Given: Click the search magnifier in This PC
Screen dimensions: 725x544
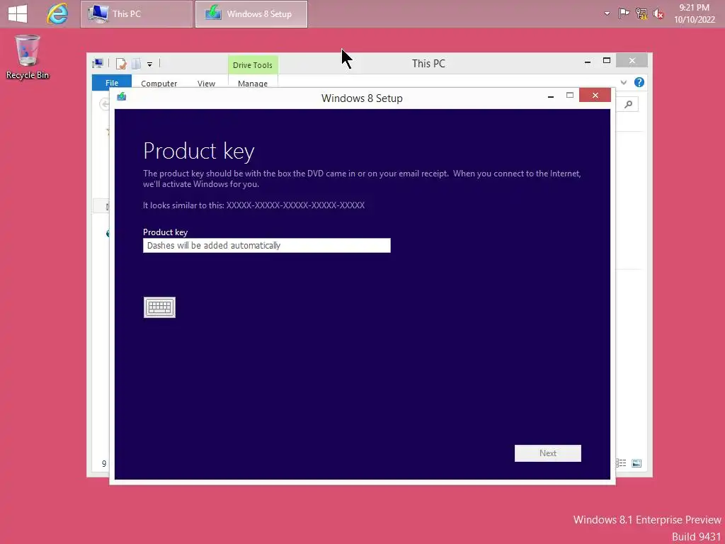Looking at the screenshot, I should (x=629, y=105).
